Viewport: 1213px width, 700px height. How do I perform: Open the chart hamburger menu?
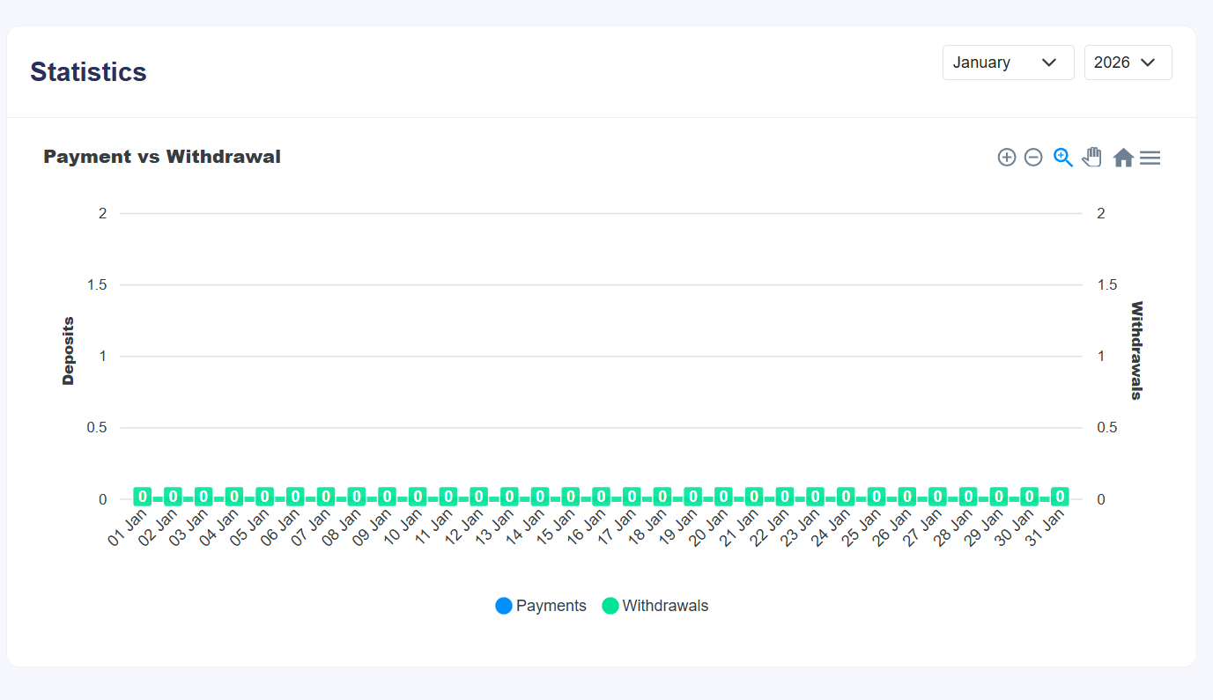1150,158
